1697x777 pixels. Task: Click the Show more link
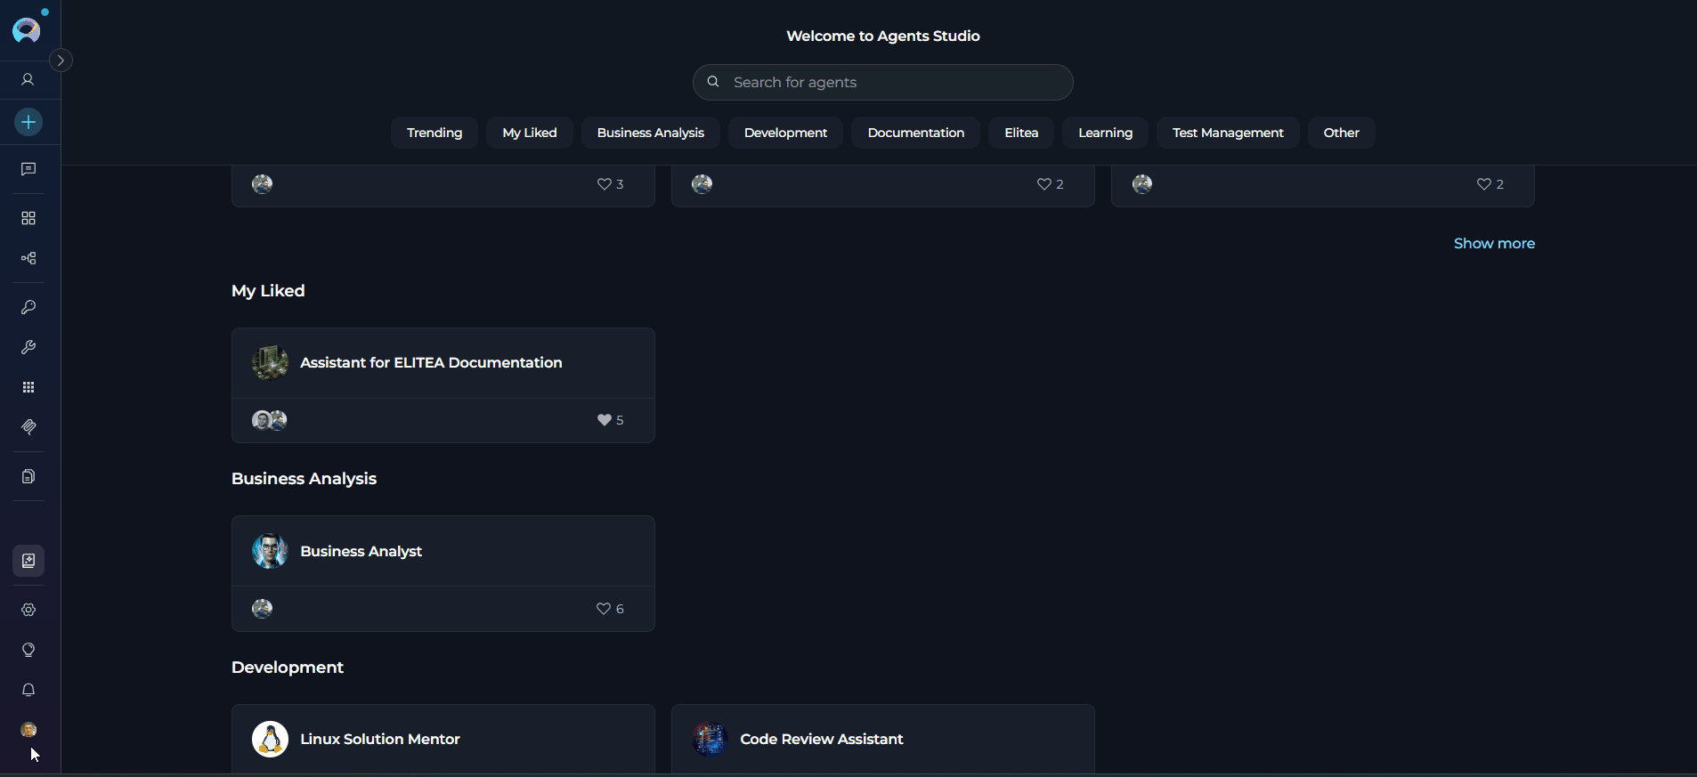pyautogui.click(x=1494, y=243)
